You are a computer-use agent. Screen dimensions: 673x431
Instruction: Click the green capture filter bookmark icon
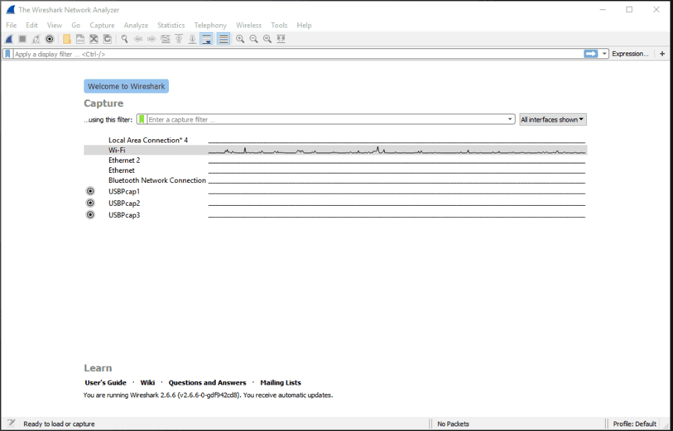coord(141,119)
